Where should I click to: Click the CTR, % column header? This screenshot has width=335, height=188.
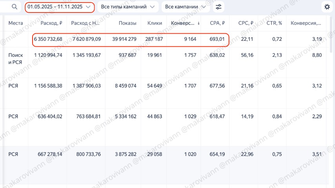coord(274,23)
